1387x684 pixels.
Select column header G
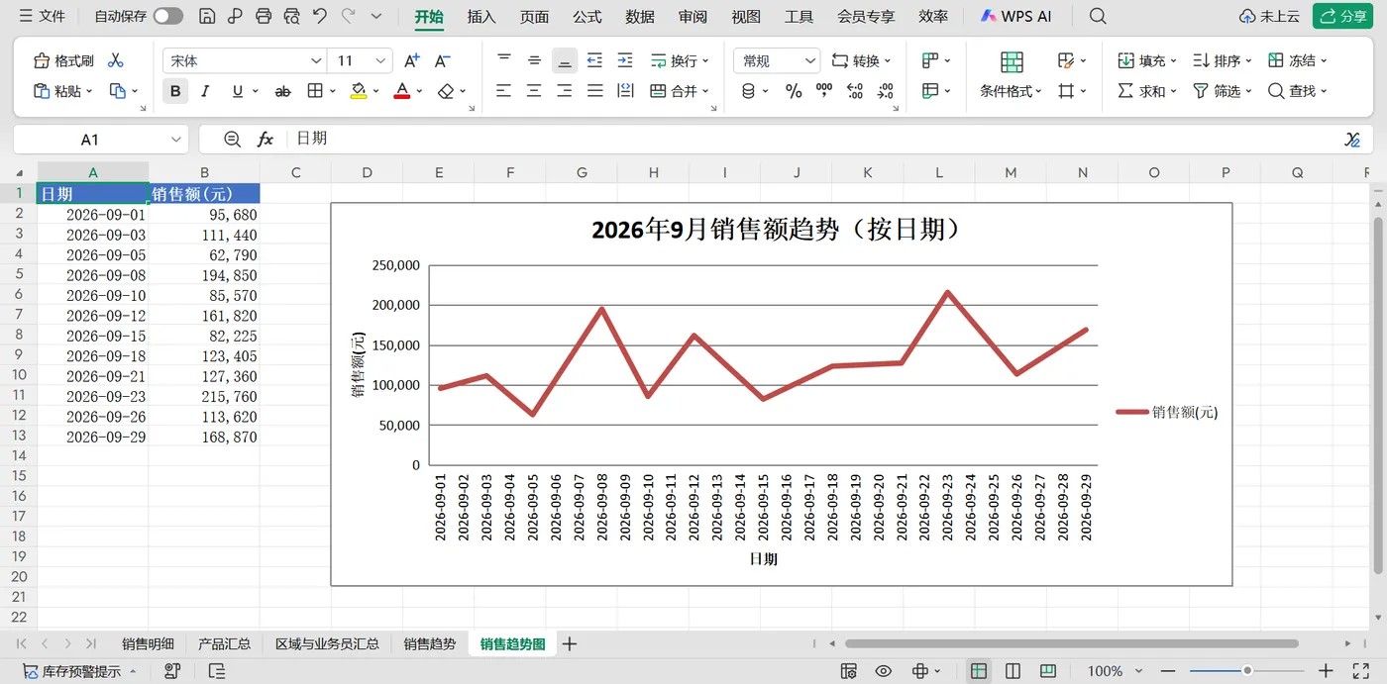(x=582, y=172)
